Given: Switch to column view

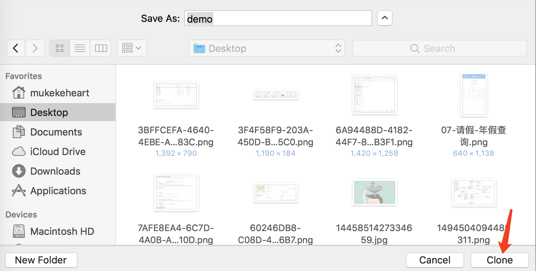Looking at the screenshot, I should pos(101,48).
